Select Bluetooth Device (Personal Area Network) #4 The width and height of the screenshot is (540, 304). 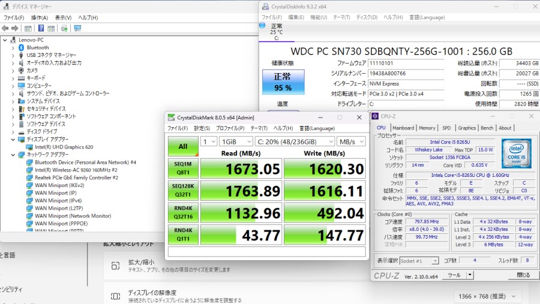(85, 162)
